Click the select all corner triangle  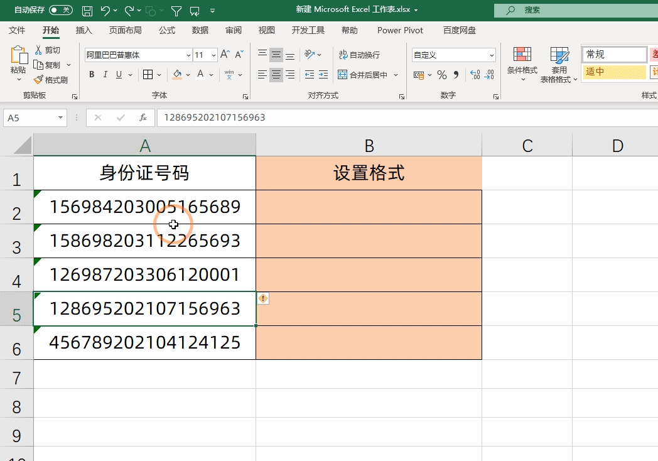pos(23,145)
